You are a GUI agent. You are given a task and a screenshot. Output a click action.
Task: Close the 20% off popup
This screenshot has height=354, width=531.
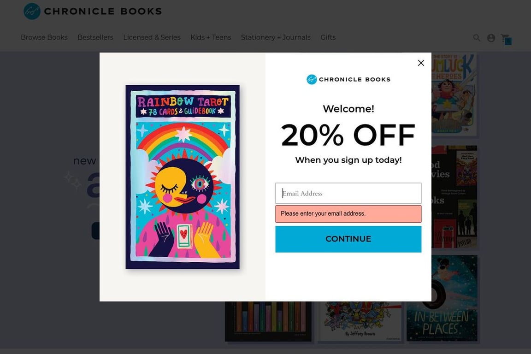(x=421, y=63)
